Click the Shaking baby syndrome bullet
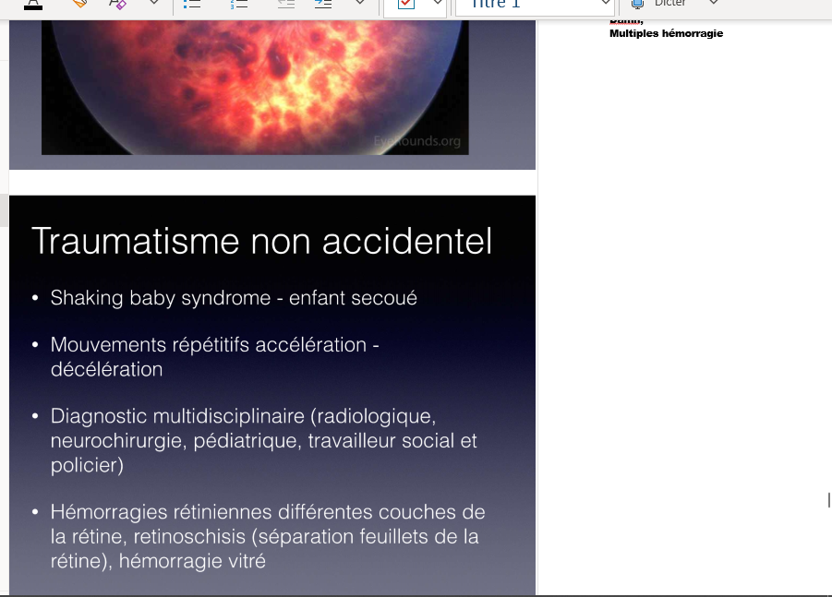832x597 pixels. (234, 298)
